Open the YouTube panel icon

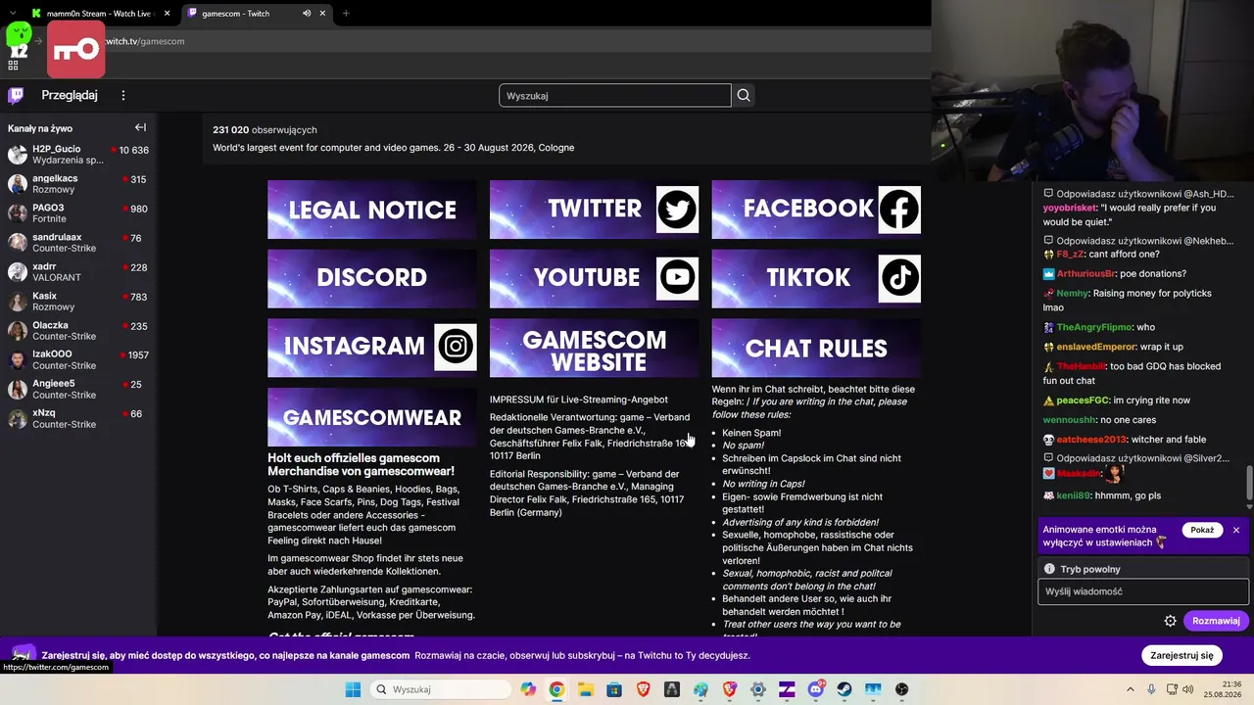coord(677,278)
